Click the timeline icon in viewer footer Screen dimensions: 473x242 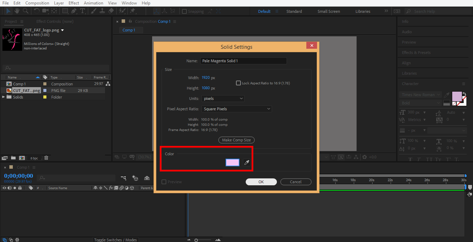point(349,157)
